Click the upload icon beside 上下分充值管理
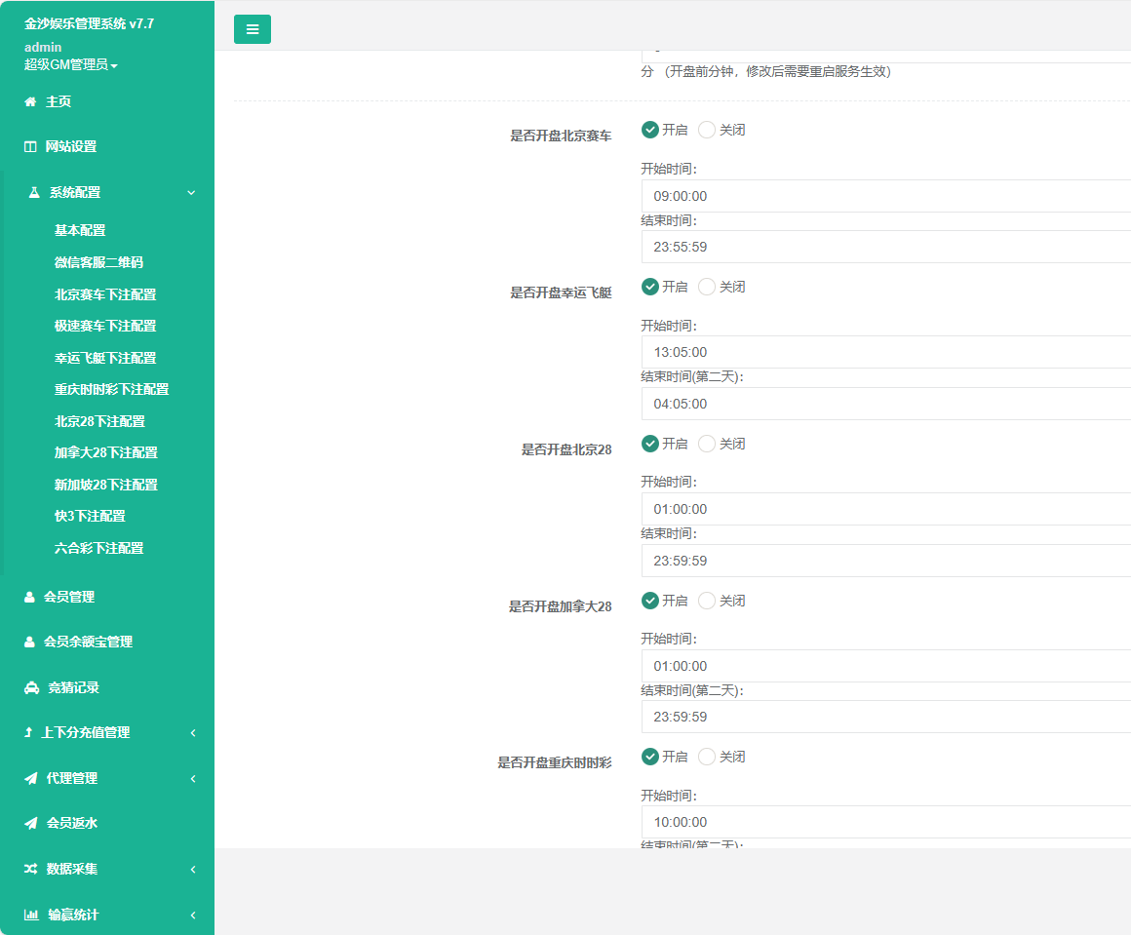This screenshot has height=935, width=1131. tap(28, 733)
